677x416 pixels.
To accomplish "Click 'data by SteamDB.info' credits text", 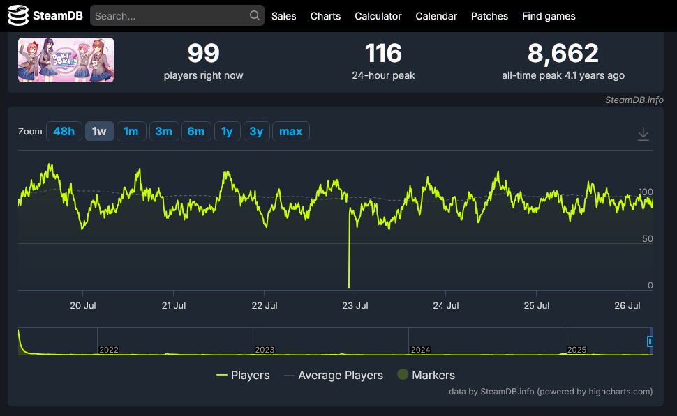I will (551, 392).
